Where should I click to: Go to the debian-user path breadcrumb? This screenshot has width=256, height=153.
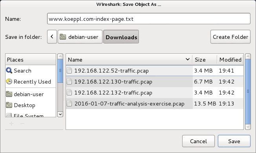[x=80, y=37]
